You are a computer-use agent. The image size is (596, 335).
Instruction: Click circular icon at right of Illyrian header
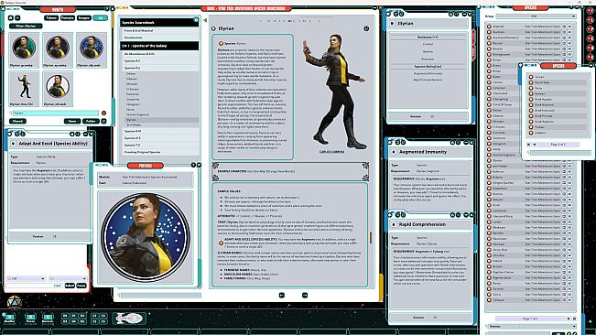[366, 28]
